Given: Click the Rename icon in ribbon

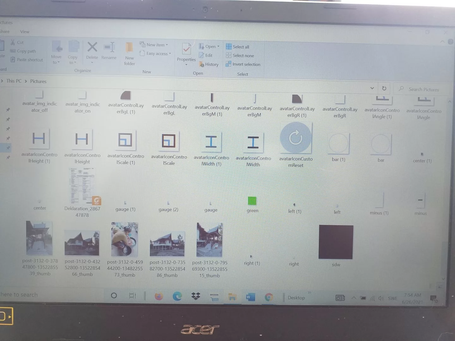Looking at the screenshot, I should (109, 48).
